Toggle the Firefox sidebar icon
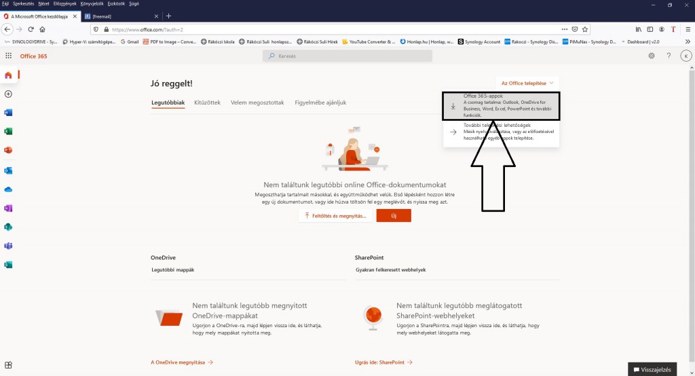The width and height of the screenshot is (695, 376). pyautogui.click(x=650, y=29)
